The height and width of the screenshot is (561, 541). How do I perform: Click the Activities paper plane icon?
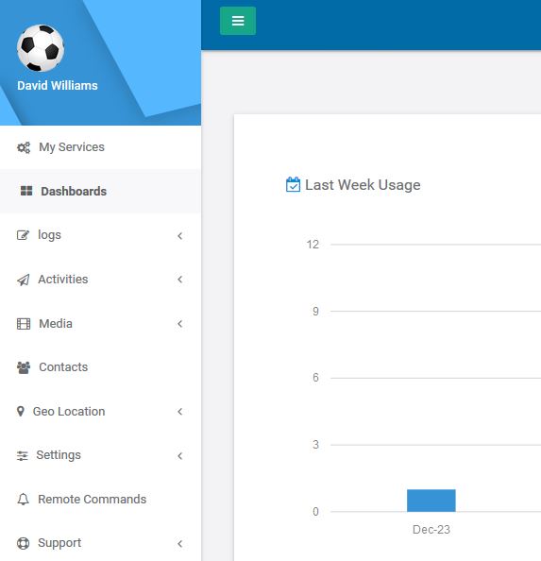coord(24,280)
